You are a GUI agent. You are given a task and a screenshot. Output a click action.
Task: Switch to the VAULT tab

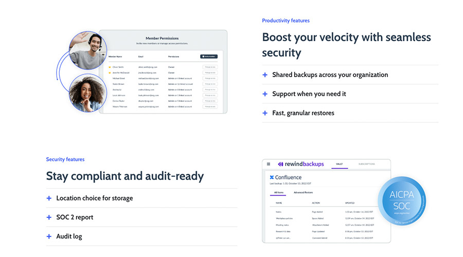point(340,164)
